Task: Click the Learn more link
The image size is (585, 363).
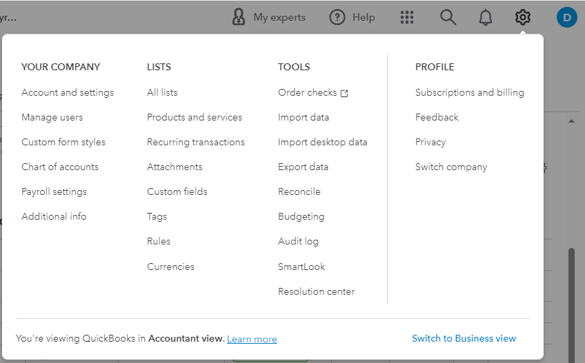Action: click(x=252, y=339)
